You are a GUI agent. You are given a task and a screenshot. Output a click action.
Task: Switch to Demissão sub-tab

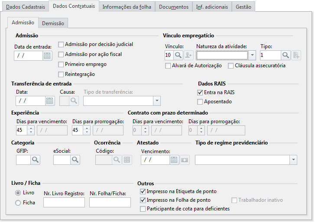[x=53, y=23]
